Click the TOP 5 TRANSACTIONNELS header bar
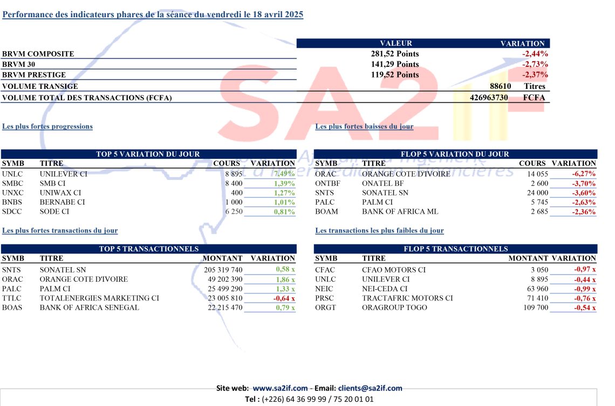The image size is (615, 406). (149, 249)
